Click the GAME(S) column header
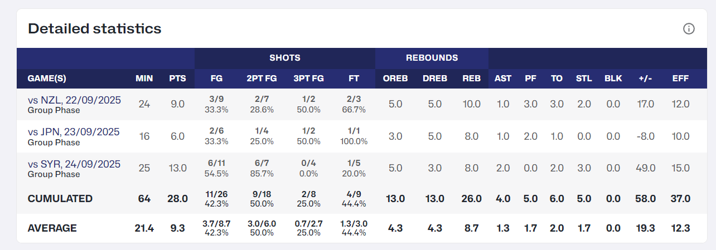 tap(47, 79)
